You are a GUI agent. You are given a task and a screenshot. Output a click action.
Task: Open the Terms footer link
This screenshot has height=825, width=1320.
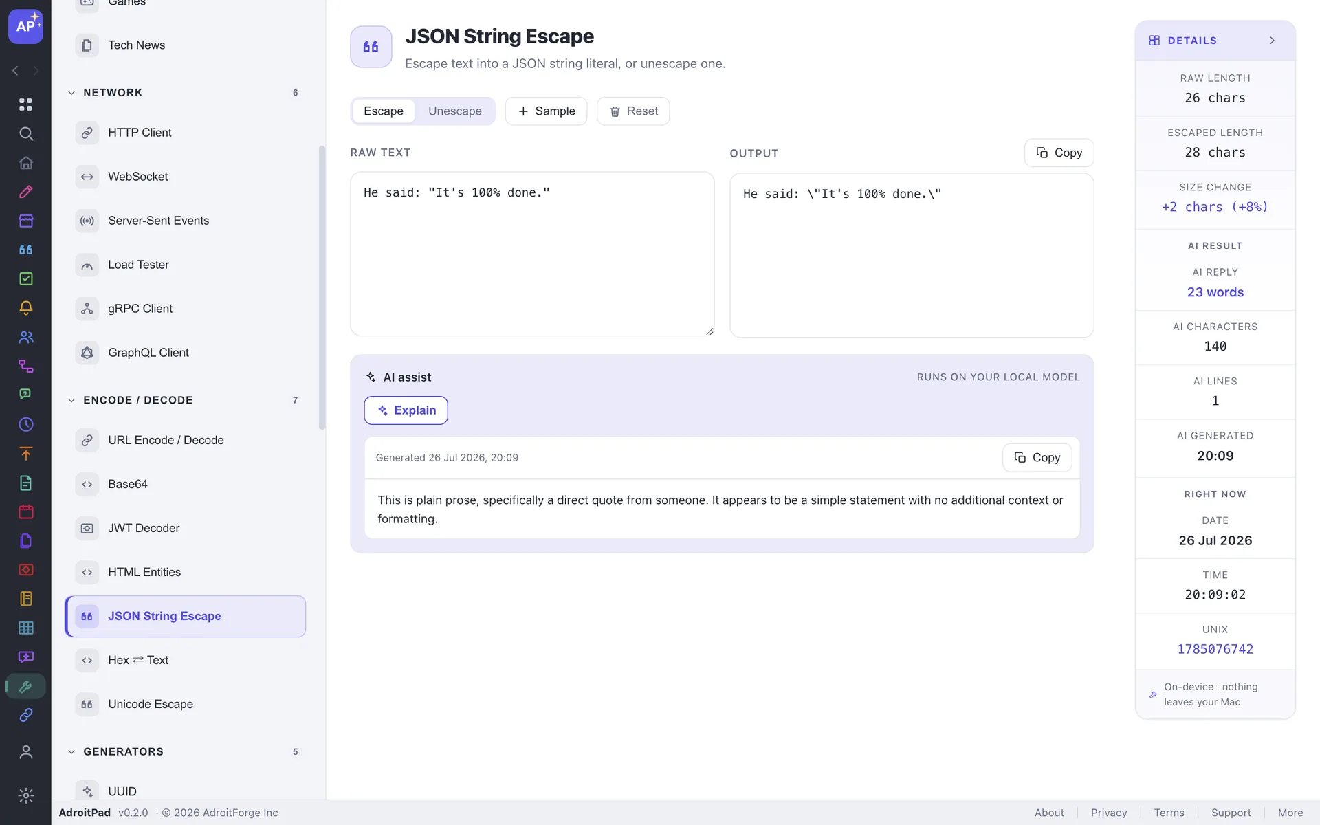tap(1169, 813)
